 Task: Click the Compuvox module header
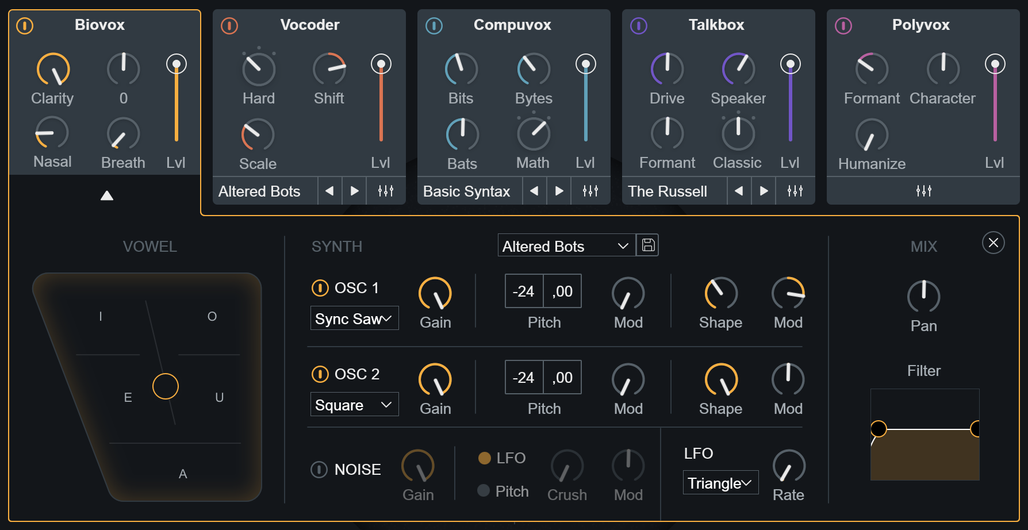(x=512, y=25)
